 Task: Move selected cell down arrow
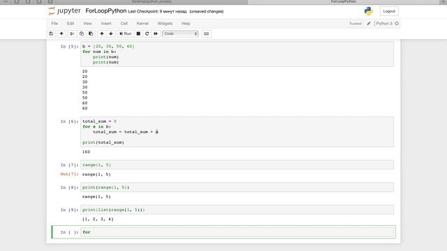[111, 33]
